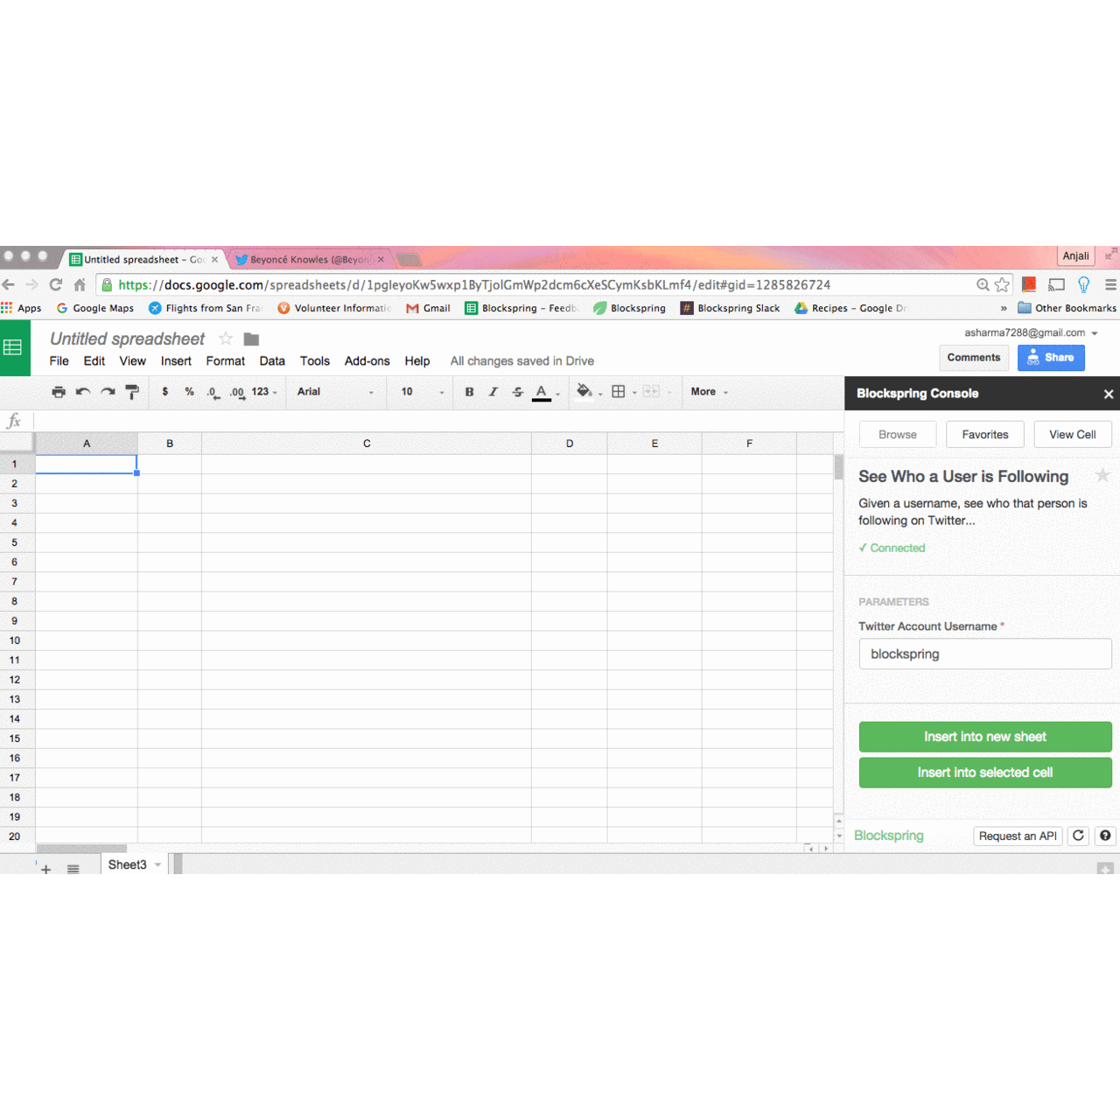The width and height of the screenshot is (1120, 1120).
Task: Click the move-to-folder icon beside the title
Action: (251, 339)
